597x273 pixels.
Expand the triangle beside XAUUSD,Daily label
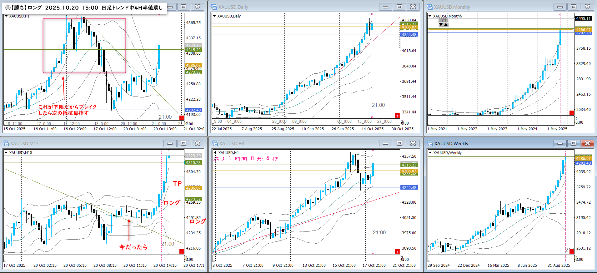pyautogui.click(x=214, y=16)
